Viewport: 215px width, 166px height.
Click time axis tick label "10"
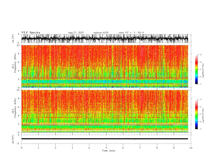[191, 148]
